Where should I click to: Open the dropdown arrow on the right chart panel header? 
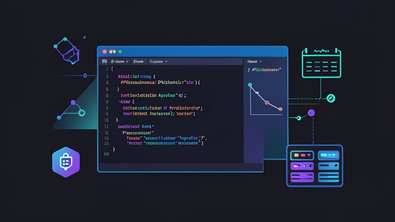click(x=260, y=61)
